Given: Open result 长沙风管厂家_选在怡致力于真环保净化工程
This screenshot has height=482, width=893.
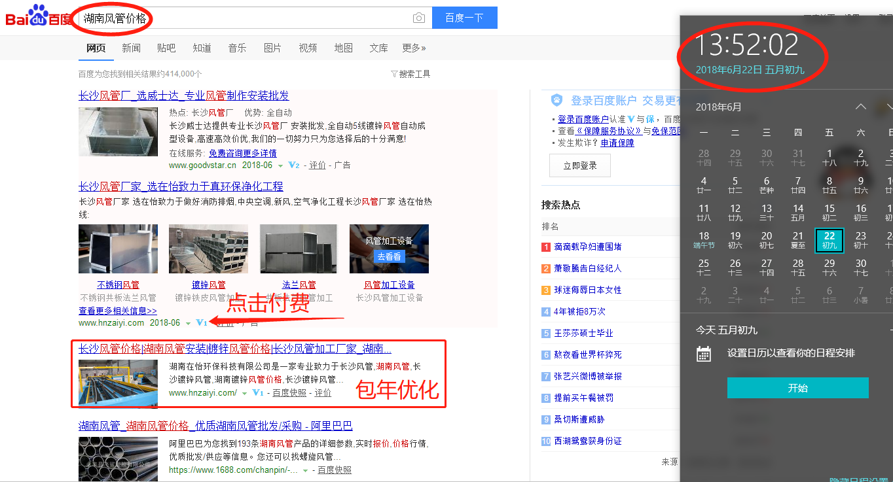Looking at the screenshot, I should 181,186.
